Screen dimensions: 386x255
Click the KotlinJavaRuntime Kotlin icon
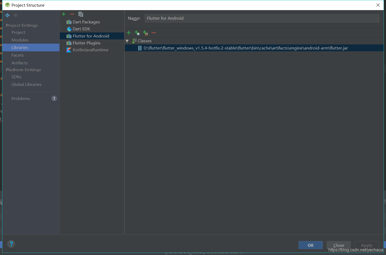click(x=69, y=50)
